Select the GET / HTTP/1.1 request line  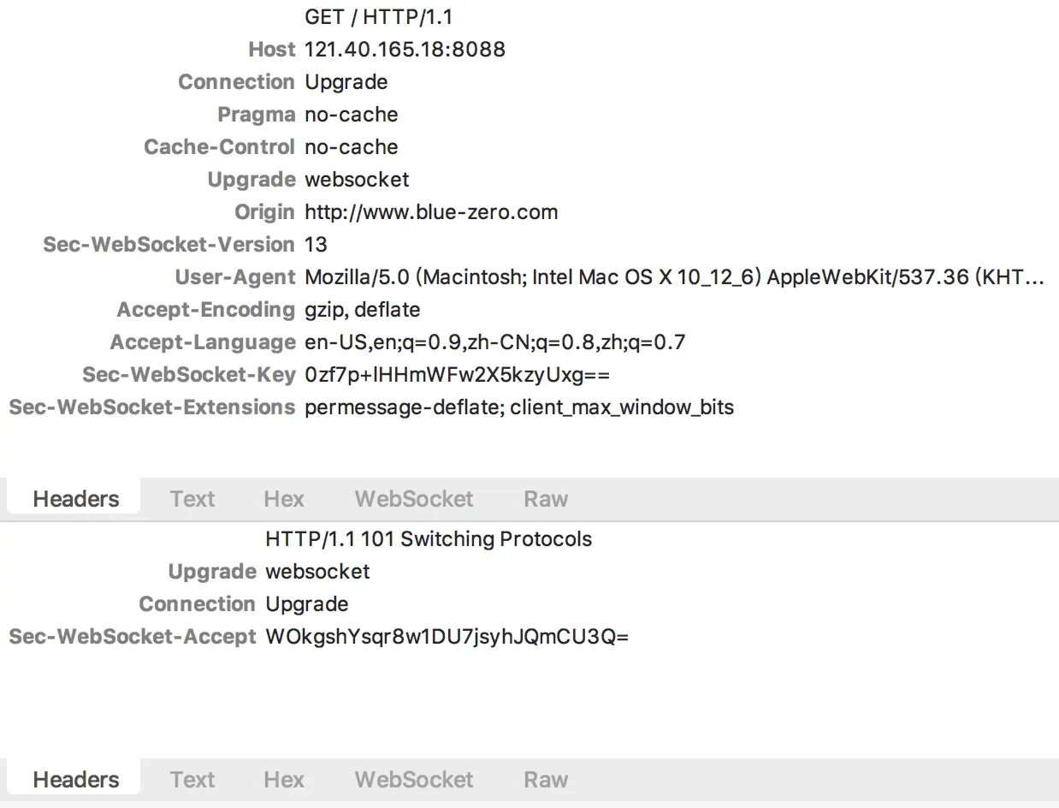(378, 17)
